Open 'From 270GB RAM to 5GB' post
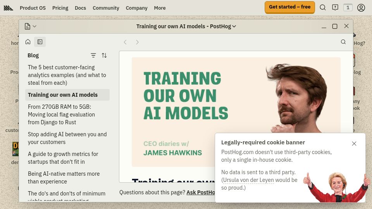The width and height of the screenshot is (372, 209). pyautogui.click(x=67, y=115)
